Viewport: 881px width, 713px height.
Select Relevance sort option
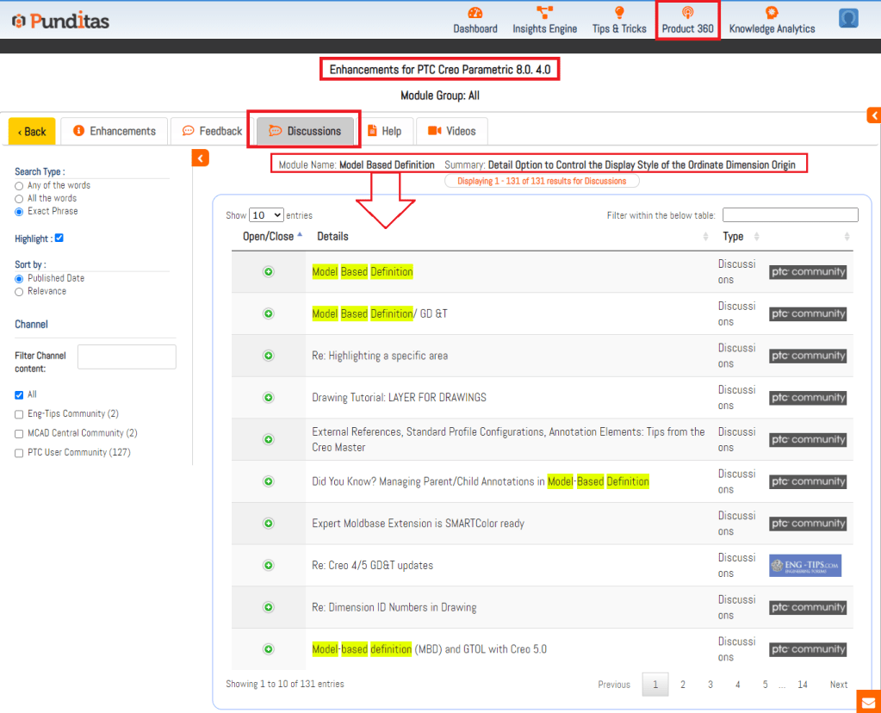click(19, 292)
